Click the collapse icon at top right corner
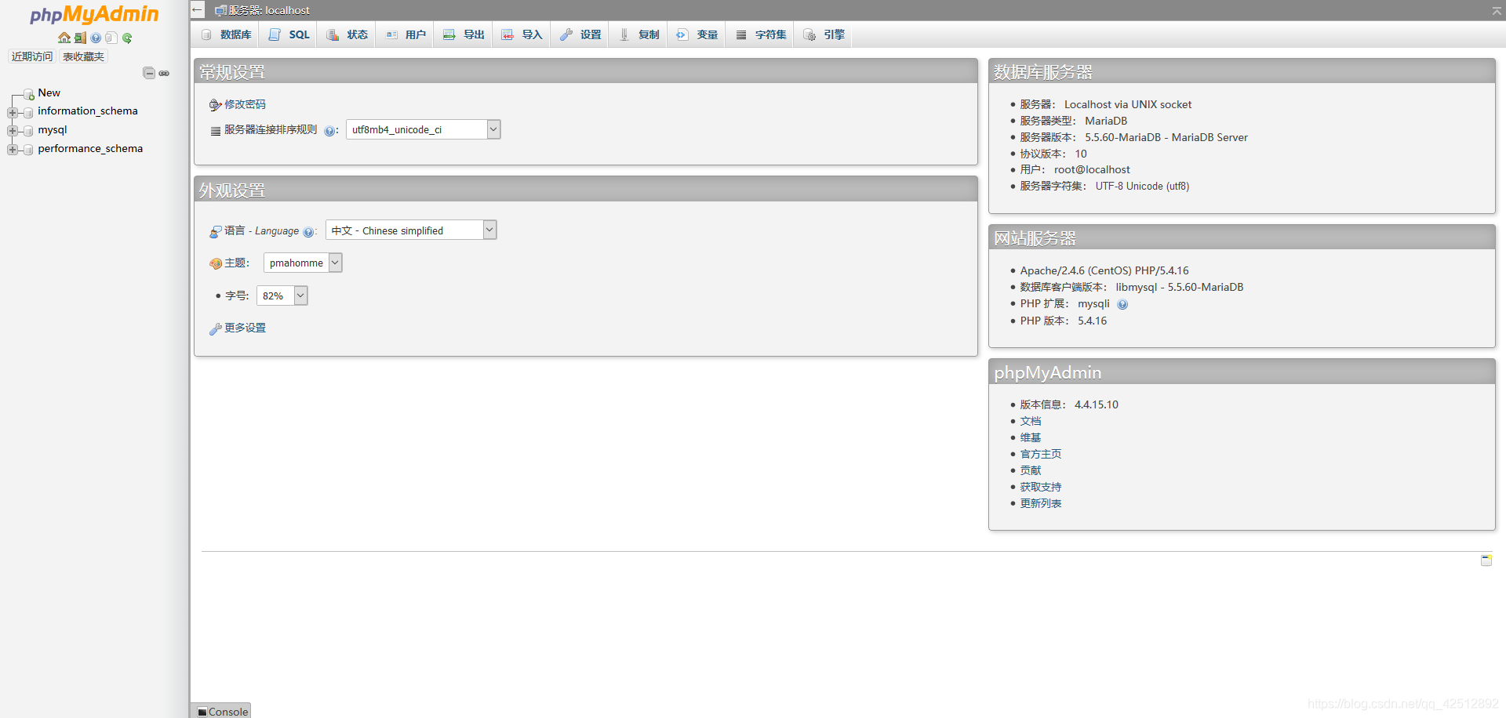 click(1497, 10)
